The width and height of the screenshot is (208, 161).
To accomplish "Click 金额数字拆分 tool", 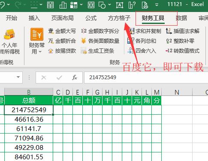I will (100, 31).
